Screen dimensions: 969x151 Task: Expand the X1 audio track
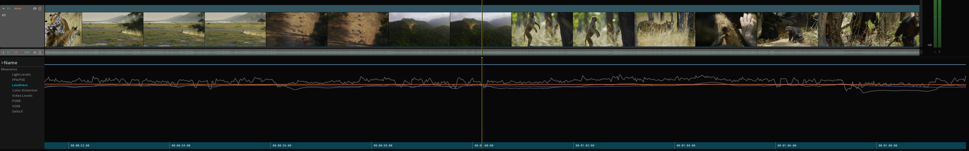coord(3,53)
